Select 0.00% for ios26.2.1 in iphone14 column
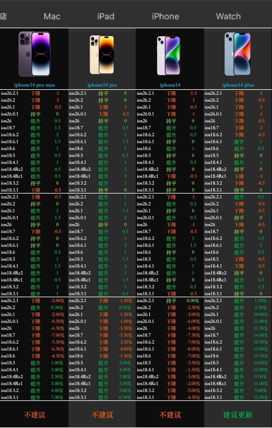The image size is (272, 428). coord(193,301)
